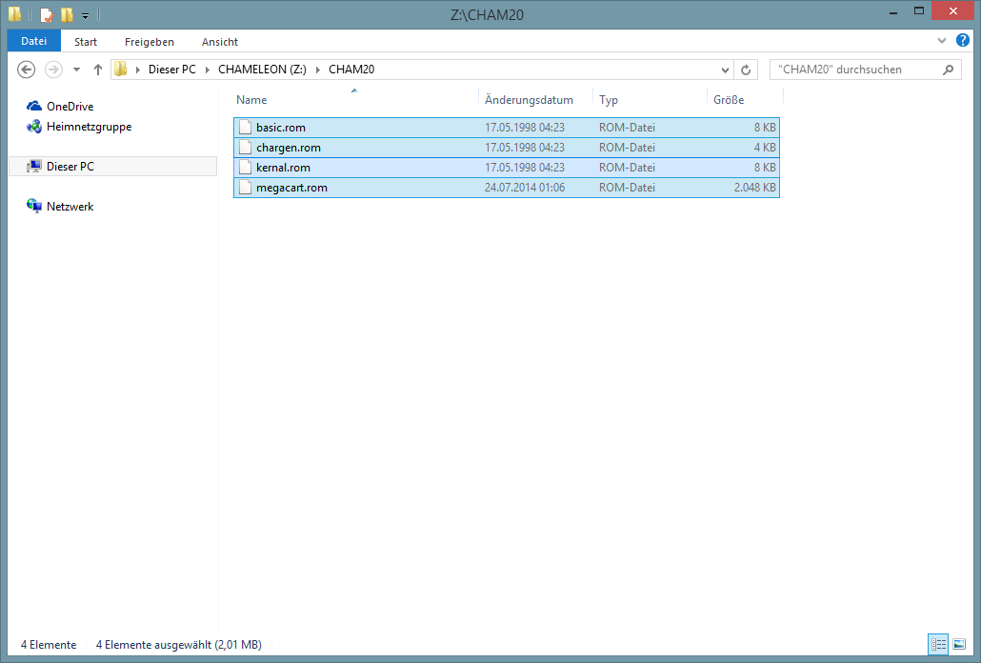The width and height of the screenshot is (981, 663).
Task: Click CHAMELEON (Z:) in the breadcrumb
Action: (x=262, y=70)
